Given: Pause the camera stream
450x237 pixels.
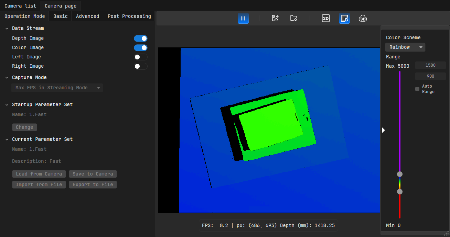Looking at the screenshot, I should click(x=243, y=19).
